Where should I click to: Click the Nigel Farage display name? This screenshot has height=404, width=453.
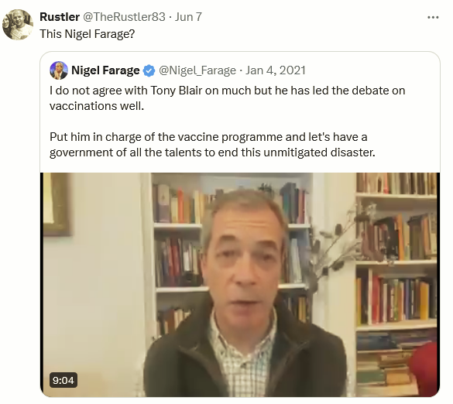point(105,70)
